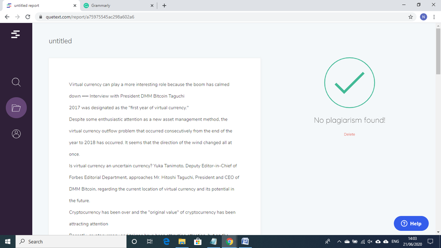
Task: Click cloud upload tray icon
Action: 378,242
